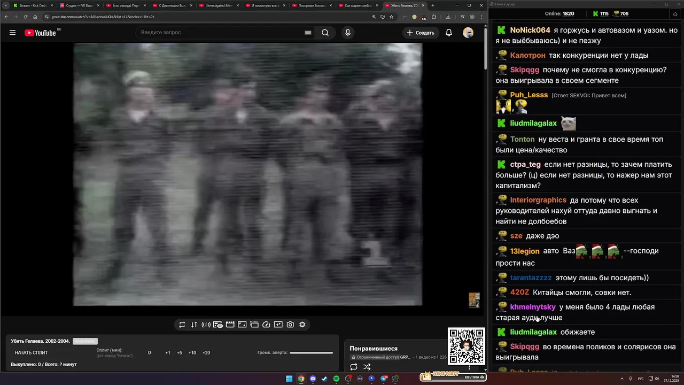Open the YouTube hamburger guide menu
Image resolution: width=684 pixels, height=385 pixels.
(12, 33)
